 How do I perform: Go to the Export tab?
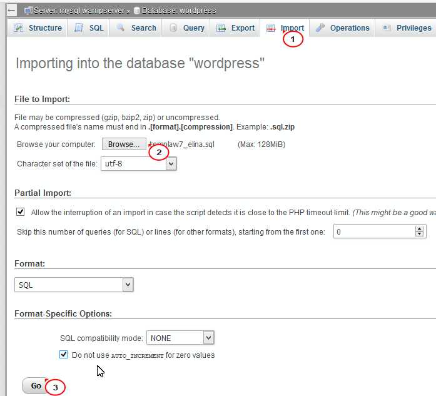click(235, 28)
